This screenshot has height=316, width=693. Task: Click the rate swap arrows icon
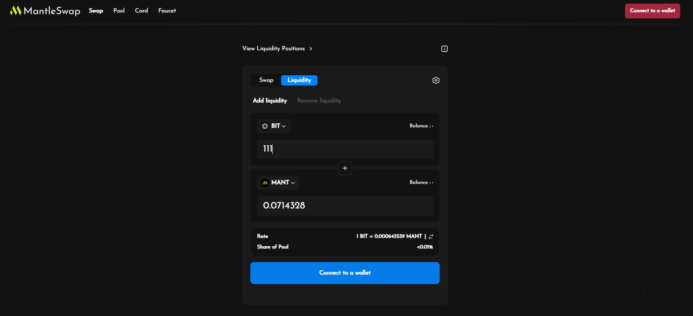[x=431, y=237]
